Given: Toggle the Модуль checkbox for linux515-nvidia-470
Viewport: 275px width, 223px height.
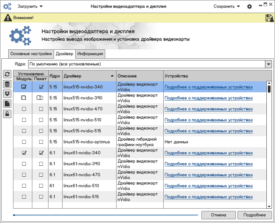Looking at the screenshot, I should (x=24, y=109).
